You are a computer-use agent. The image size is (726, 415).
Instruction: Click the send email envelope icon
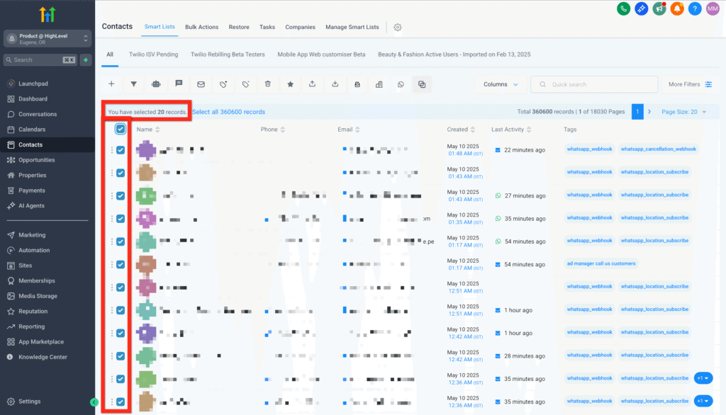point(201,84)
